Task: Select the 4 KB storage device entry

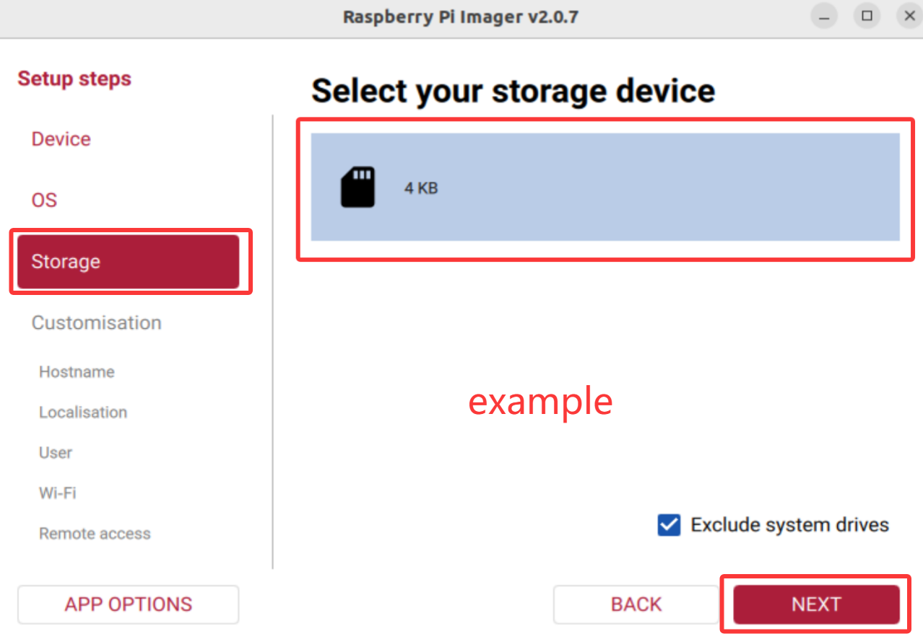Action: [x=605, y=188]
